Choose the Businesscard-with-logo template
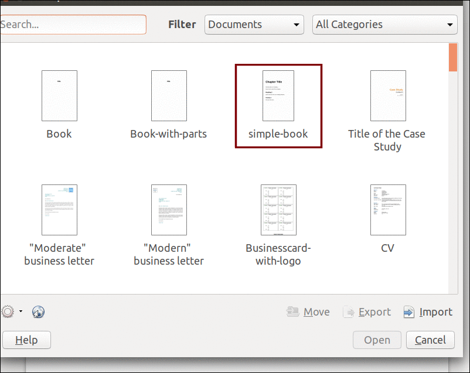 tap(278, 210)
